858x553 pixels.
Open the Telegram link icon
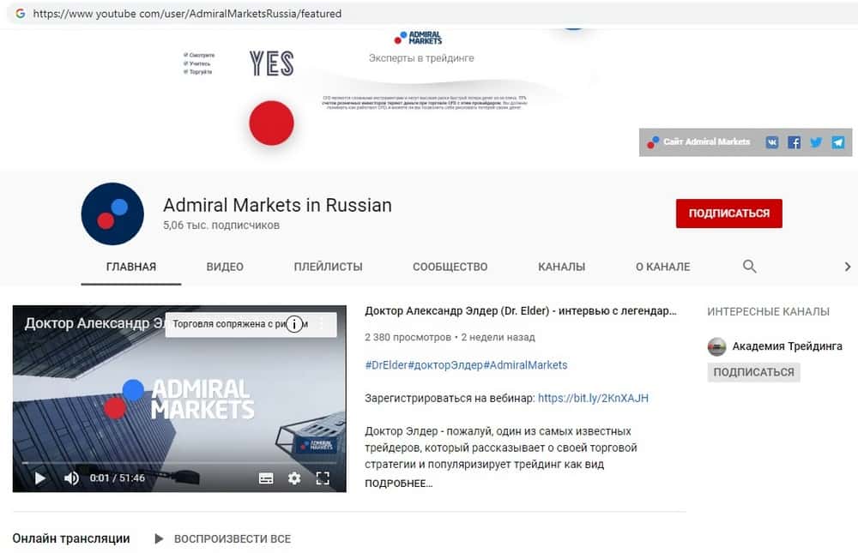click(x=837, y=142)
